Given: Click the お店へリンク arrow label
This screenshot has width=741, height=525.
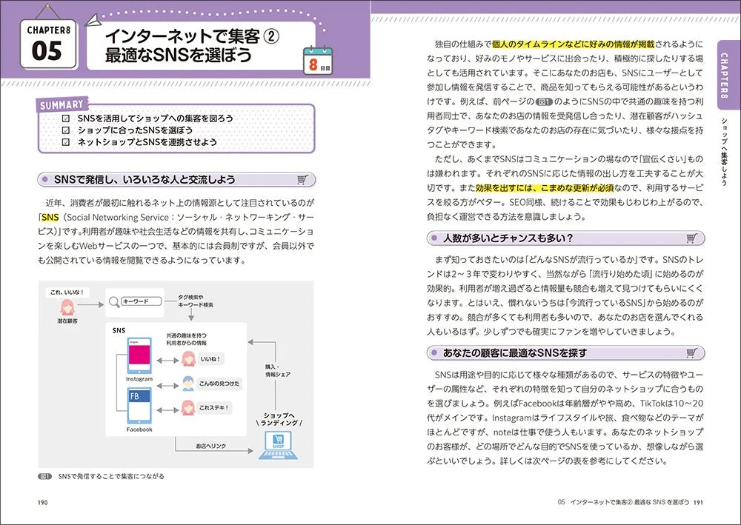Looking at the screenshot, I should tap(210, 446).
